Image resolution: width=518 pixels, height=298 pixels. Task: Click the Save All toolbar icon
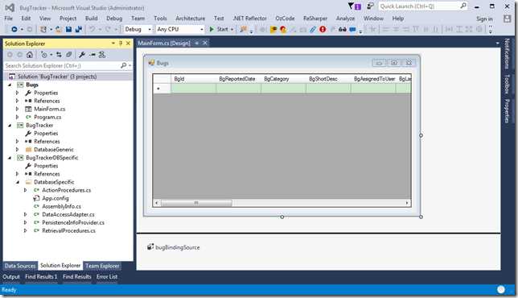pos(79,30)
